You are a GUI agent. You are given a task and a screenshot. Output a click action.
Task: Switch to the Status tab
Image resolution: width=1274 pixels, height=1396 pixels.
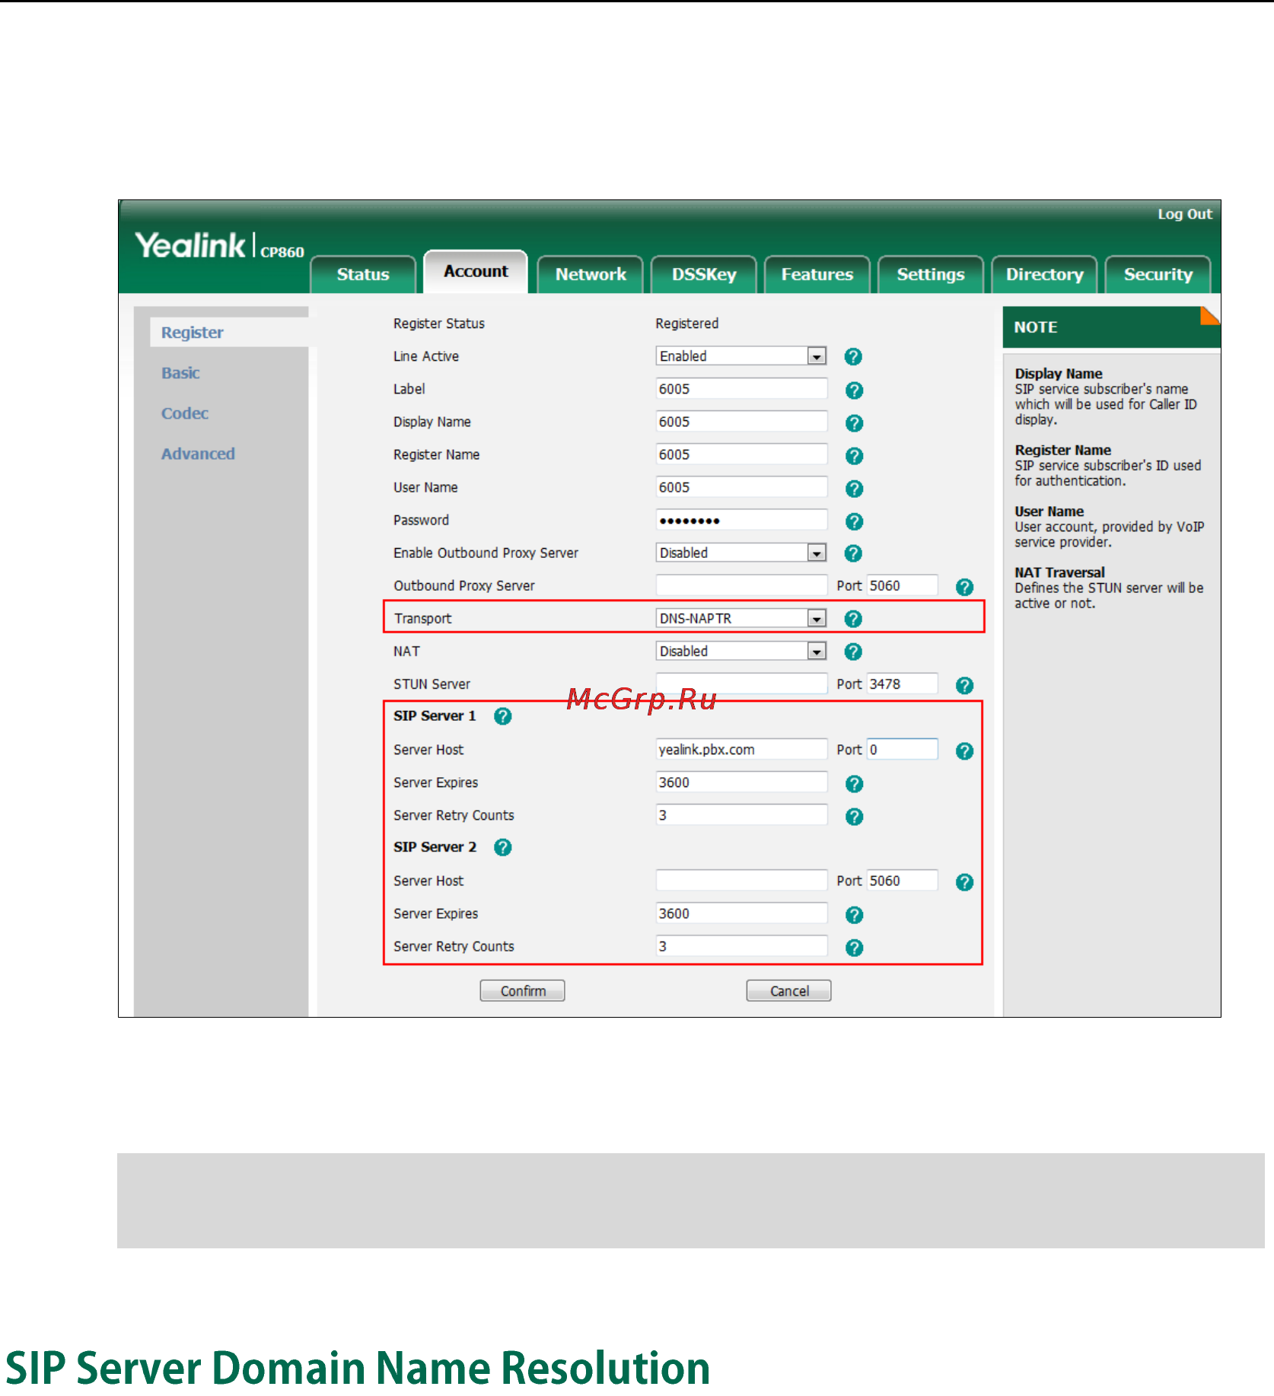pos(363,274)
